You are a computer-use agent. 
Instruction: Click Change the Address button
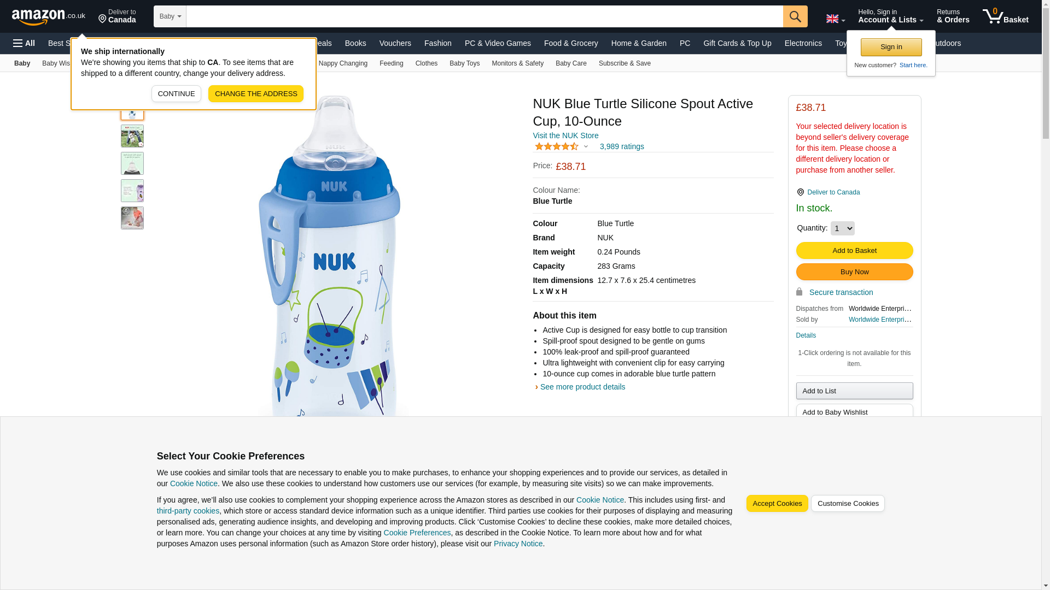pyautogui.click(x=255, y=93)
